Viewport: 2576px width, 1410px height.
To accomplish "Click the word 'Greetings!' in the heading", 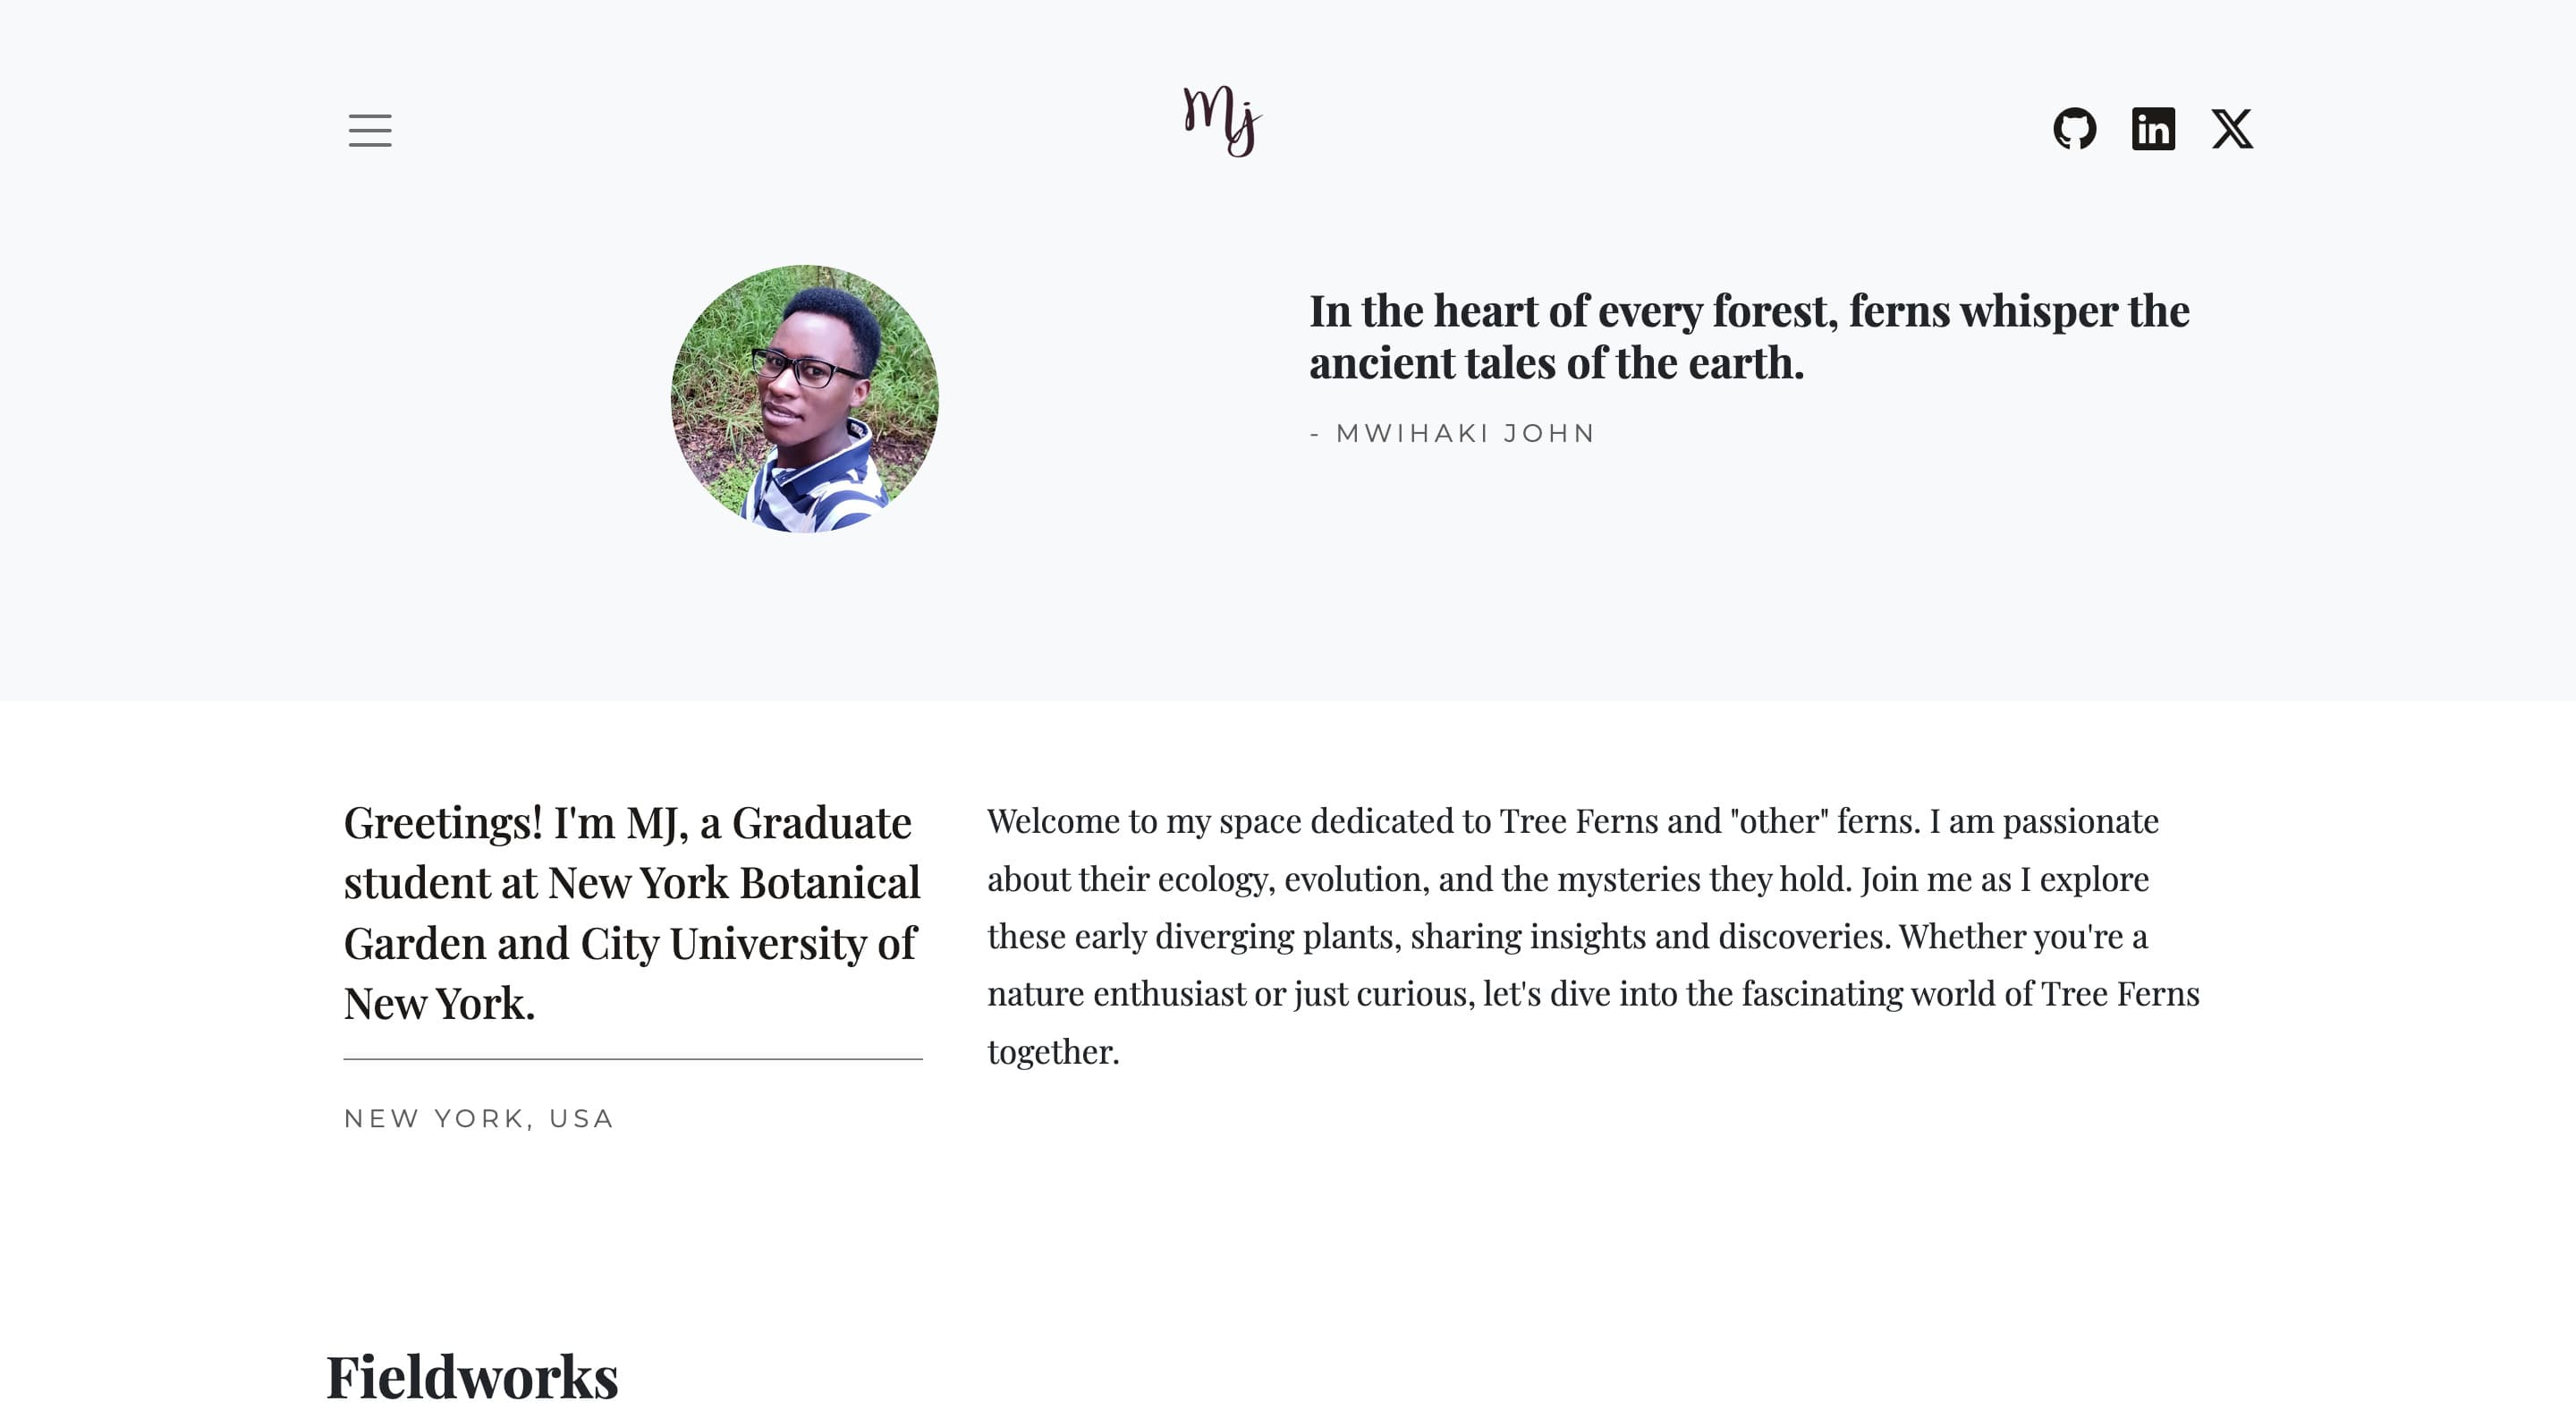I will click(443, 823).
